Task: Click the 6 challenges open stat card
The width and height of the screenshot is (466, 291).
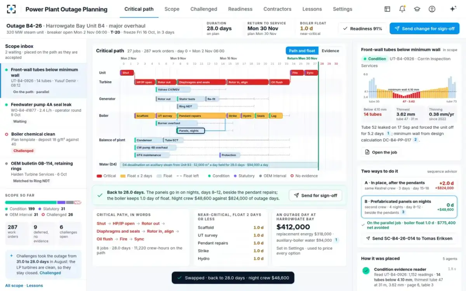Action: [x=70, y=234]
